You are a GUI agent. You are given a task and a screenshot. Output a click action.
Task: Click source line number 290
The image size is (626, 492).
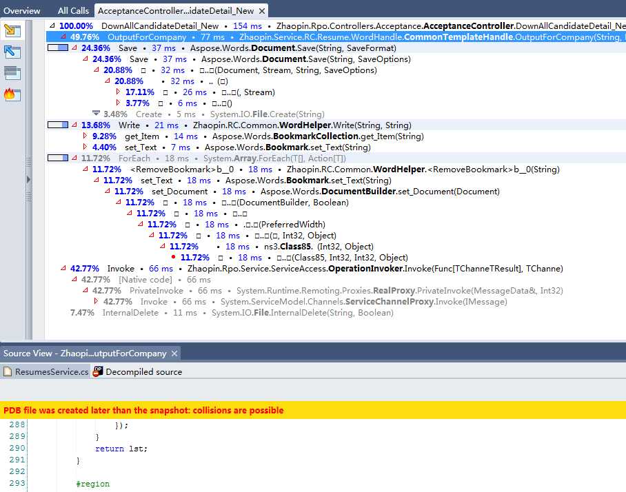pos(17,448)
